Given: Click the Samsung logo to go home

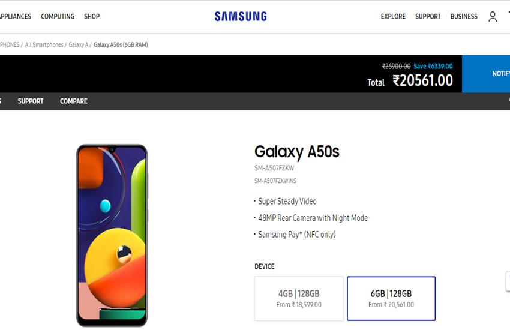Looking at the screenshot, I should tap(241, 17).
